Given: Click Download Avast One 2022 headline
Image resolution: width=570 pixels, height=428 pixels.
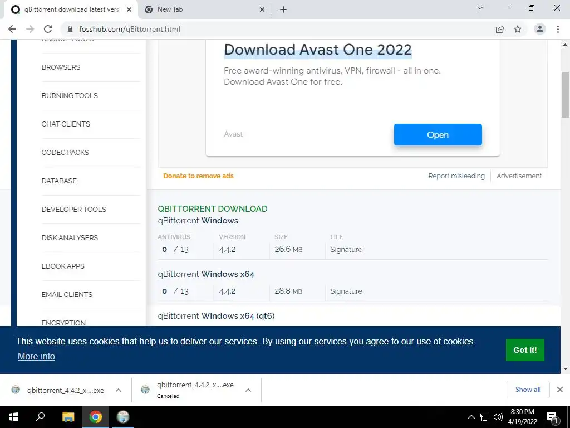Looking at the screenshot, I should (x=318, y=50).
